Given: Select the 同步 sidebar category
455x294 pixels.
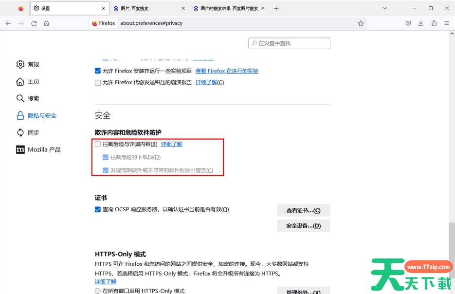Looking at the screenshot, I should (x=33, y=133).
